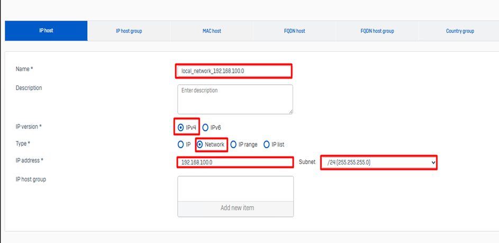499x243 pixels.
Task: Click the Enter description text area
Action: pyautogui.click(x=235, y=99)
